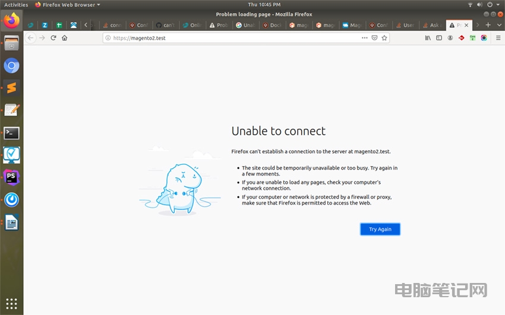Close the active Problem loading tab
The image size is (505, 315).
pyautogui.click(x=466, y=25)
